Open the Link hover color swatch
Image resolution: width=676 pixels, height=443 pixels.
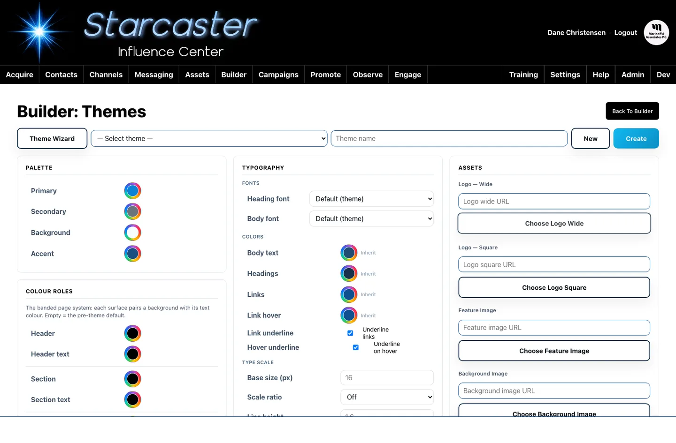pos(349,315)
